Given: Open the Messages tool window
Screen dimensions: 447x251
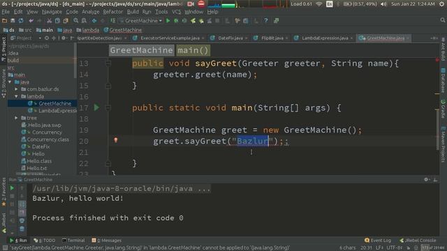Looking at the screenshot, I should tap(107, 241).
